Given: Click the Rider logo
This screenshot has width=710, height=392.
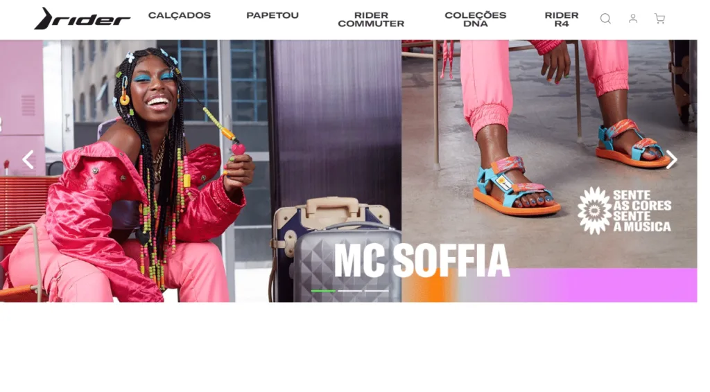Looking at the screenshot, I should click(83, 19).
